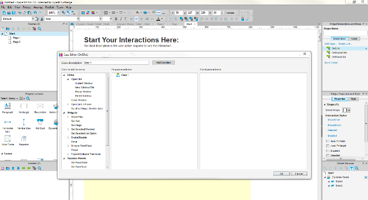The image size is (368, 200).
Task: Toggle Dynamic Panel visibility square in Widget Manager
Action: pos(366,177)
